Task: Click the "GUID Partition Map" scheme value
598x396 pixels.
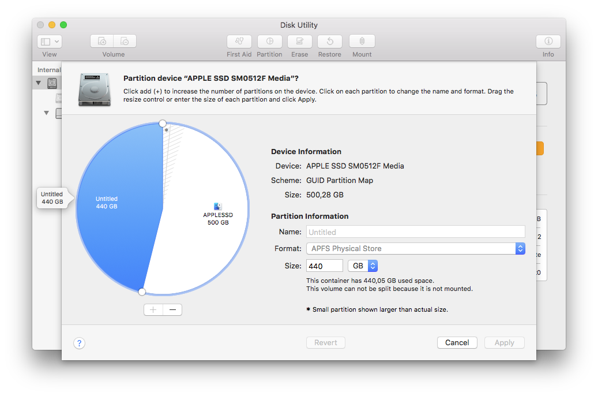Action: tap(340, 180)
